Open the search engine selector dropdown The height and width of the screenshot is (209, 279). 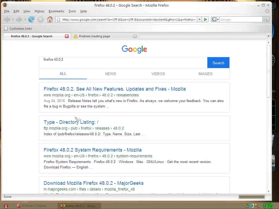(x=215, y=19)
